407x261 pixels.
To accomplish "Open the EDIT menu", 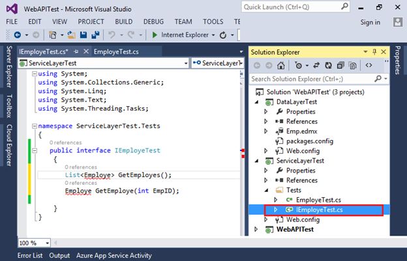I will (x=35, y=21).
